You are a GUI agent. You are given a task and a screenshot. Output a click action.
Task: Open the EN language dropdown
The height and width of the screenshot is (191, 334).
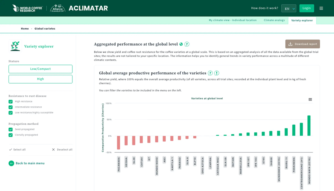(288, 8)
